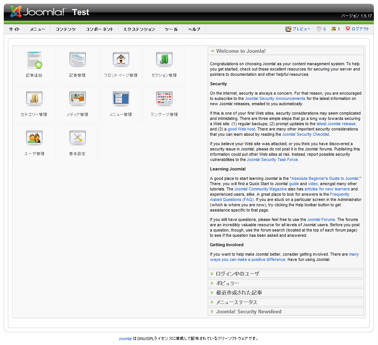Follow the many ways positive difference link
This screenshot has width=378, height=345.
[x=284, y=257]
